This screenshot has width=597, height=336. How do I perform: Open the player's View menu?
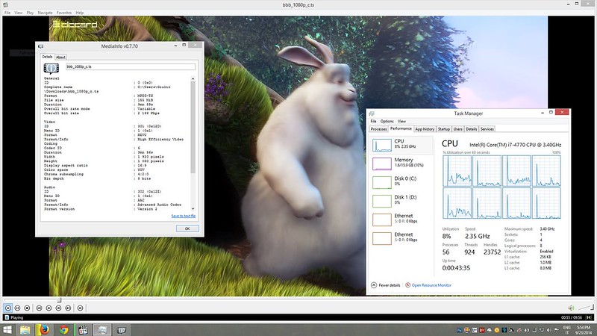pos(18,13)
